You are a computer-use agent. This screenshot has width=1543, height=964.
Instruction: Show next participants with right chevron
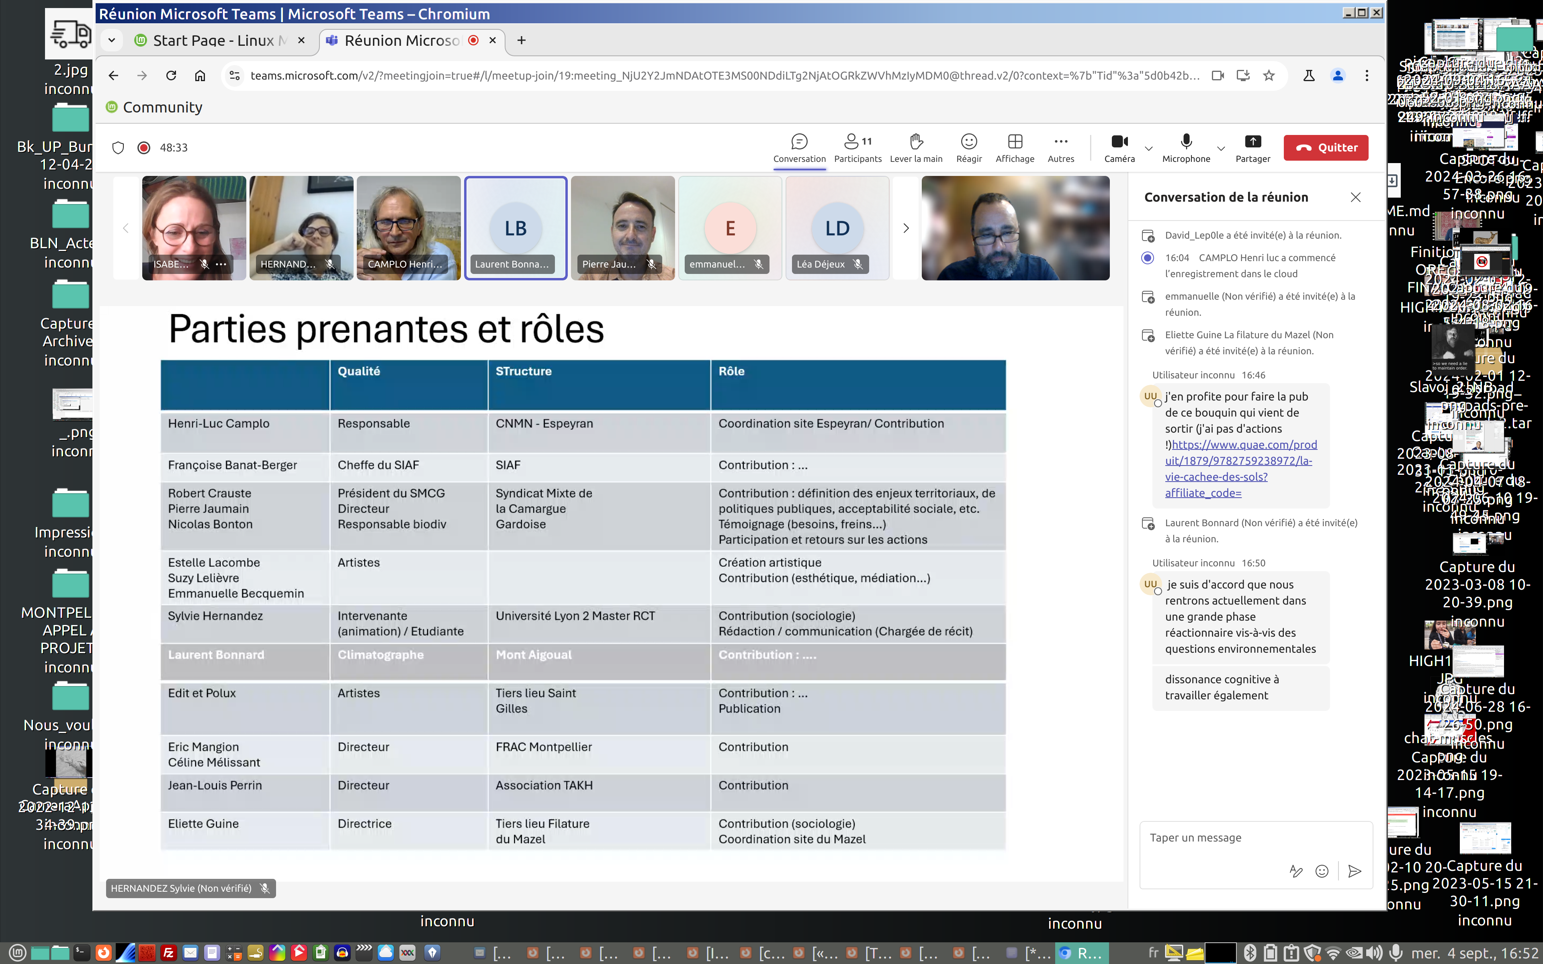tap(905, 228)
